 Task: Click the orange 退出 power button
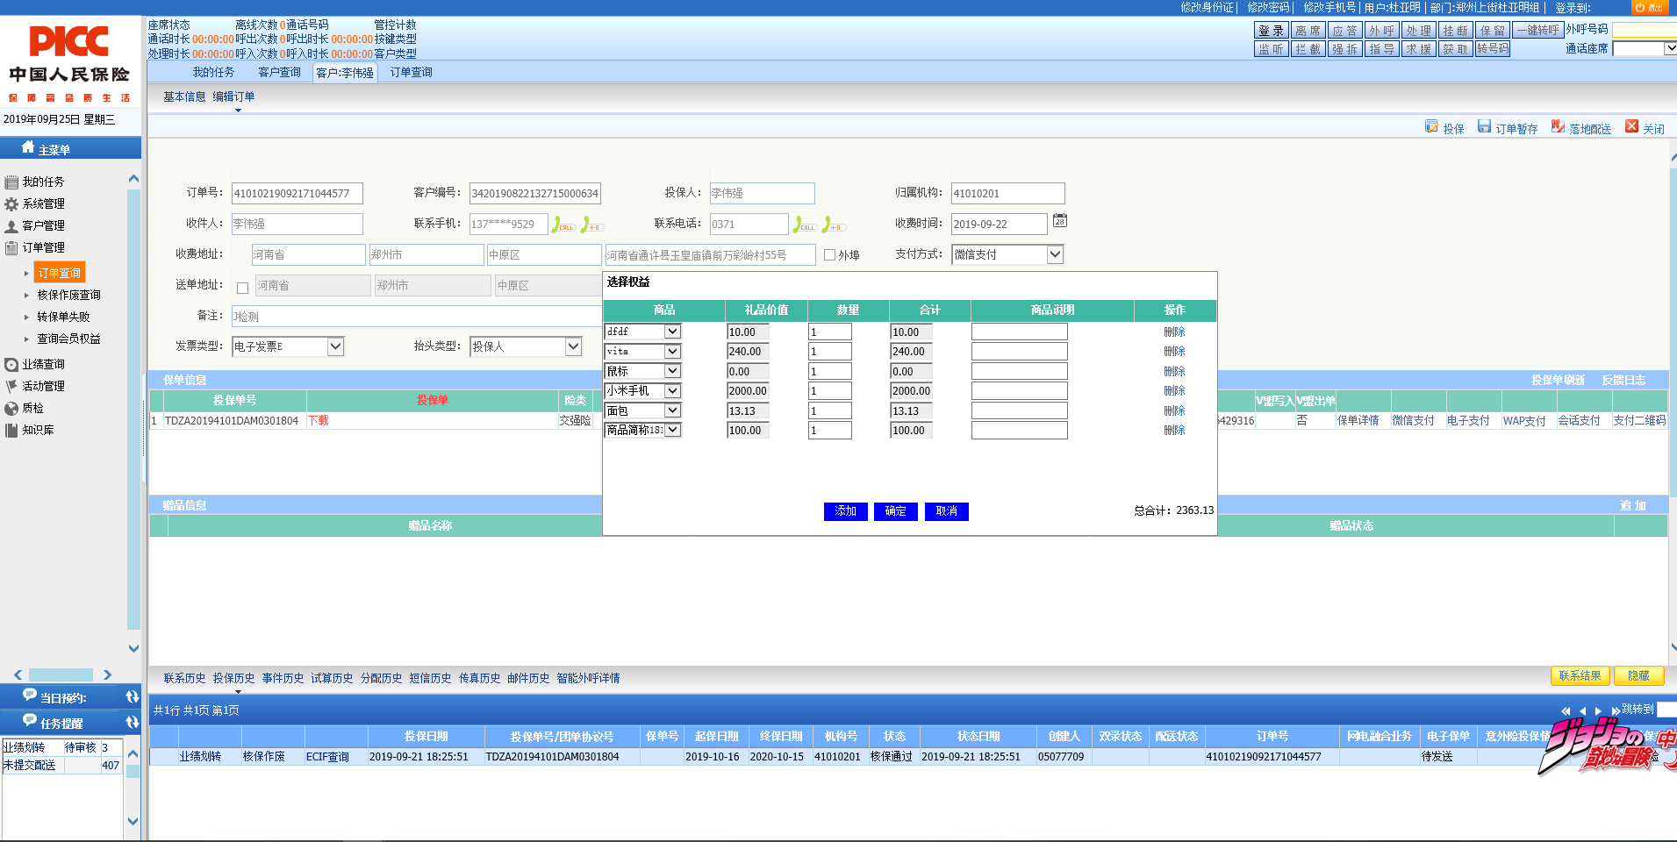[x=1649, y=8]
